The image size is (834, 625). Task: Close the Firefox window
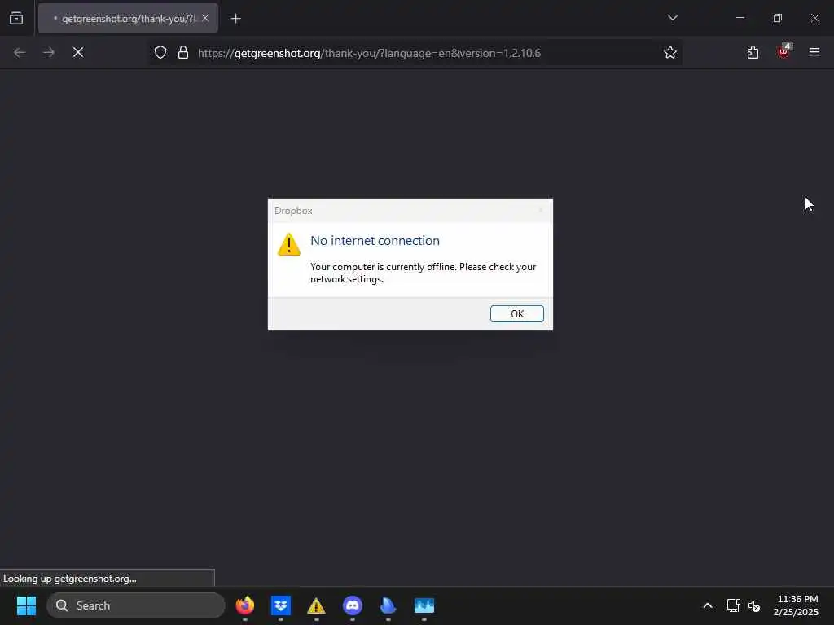(814, 18)
